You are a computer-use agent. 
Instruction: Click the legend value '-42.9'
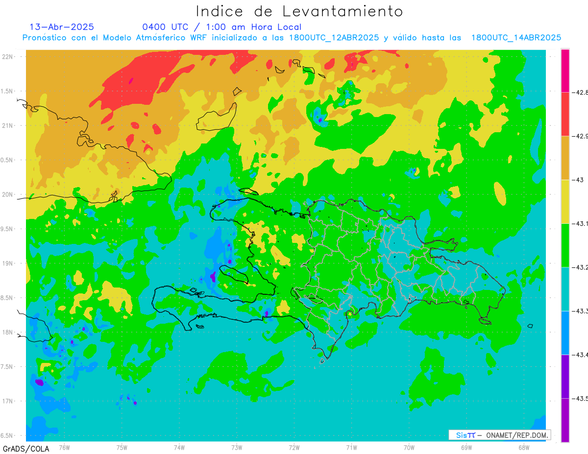pyautogui.click(x=580, y=136)
